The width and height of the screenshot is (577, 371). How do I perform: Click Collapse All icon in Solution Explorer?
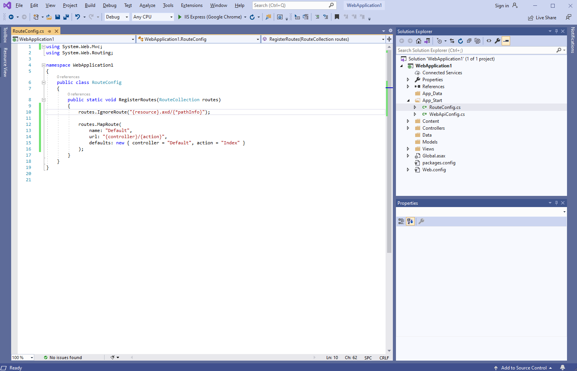click(x=469, y=41)
